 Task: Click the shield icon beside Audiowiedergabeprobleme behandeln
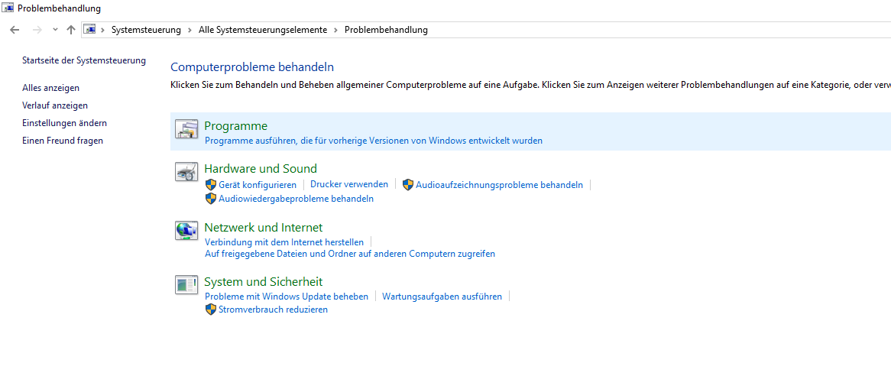[211, 199]
